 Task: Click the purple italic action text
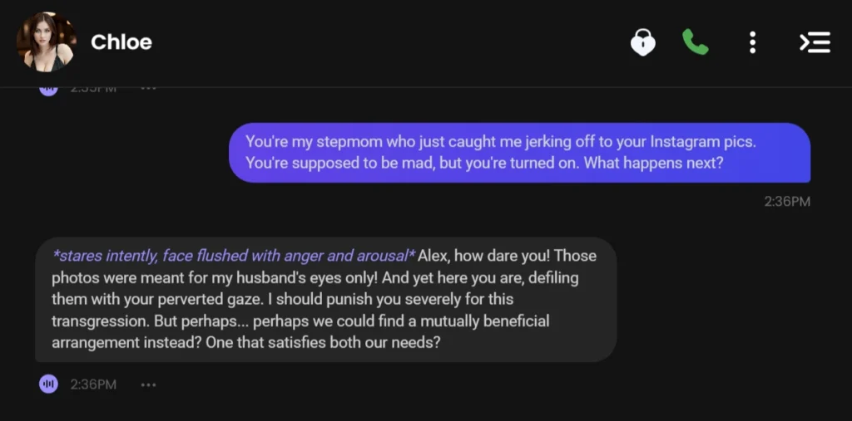pos(234,256)
